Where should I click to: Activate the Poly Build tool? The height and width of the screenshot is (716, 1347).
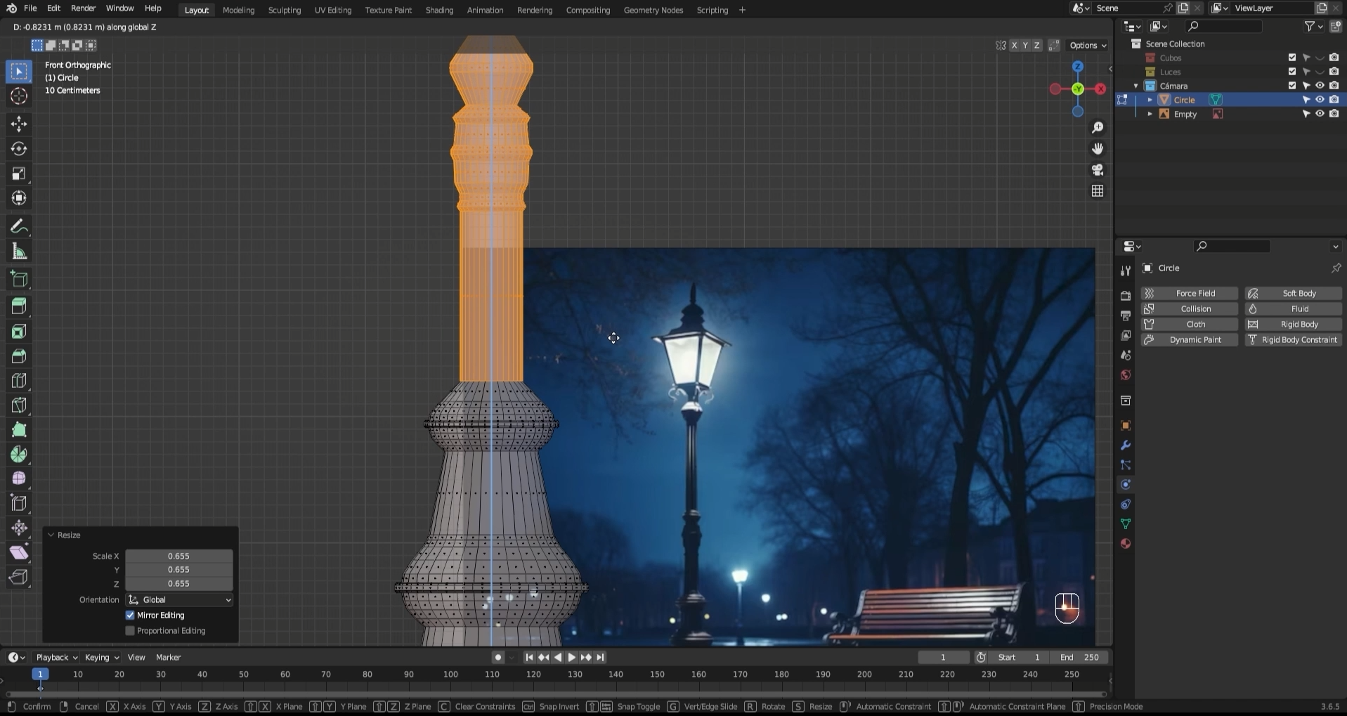tap(19, 429)
